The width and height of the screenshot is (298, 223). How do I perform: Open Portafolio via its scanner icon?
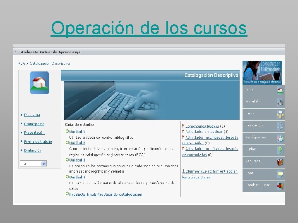[x=280, y=102]
